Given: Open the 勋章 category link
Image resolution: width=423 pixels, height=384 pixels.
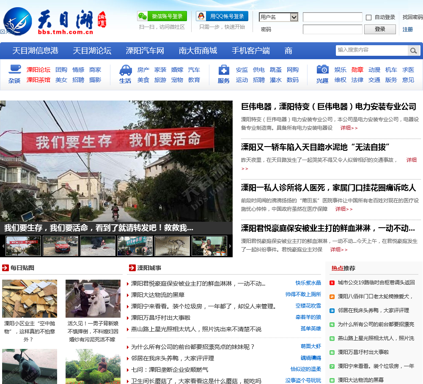Looking at the screenshot, I should (357, 70).
